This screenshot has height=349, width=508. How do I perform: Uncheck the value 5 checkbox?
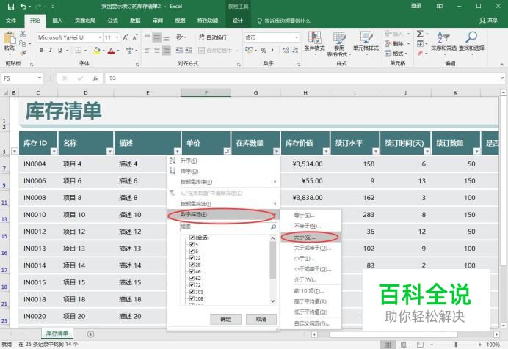[x=192, y=244]
